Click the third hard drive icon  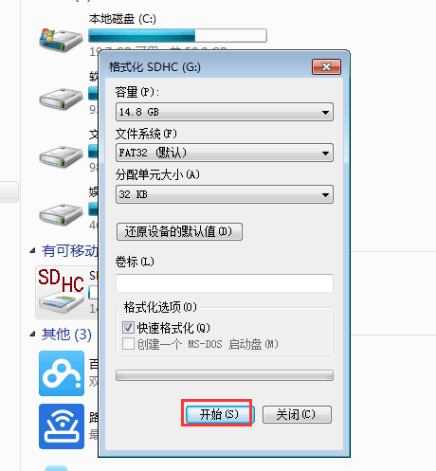pos(61,156)
